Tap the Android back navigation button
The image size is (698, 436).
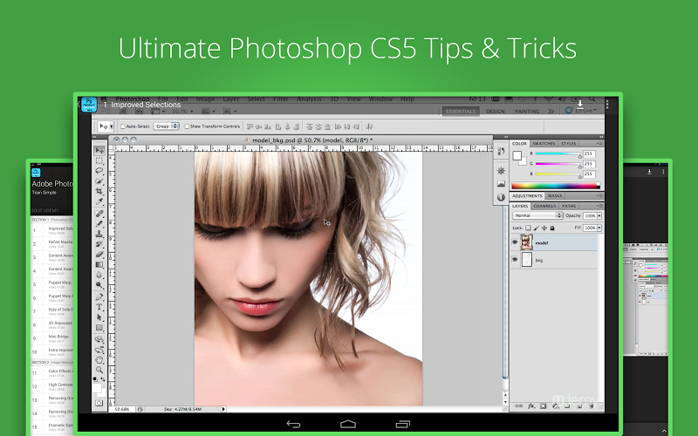click(x=293, y=425)
